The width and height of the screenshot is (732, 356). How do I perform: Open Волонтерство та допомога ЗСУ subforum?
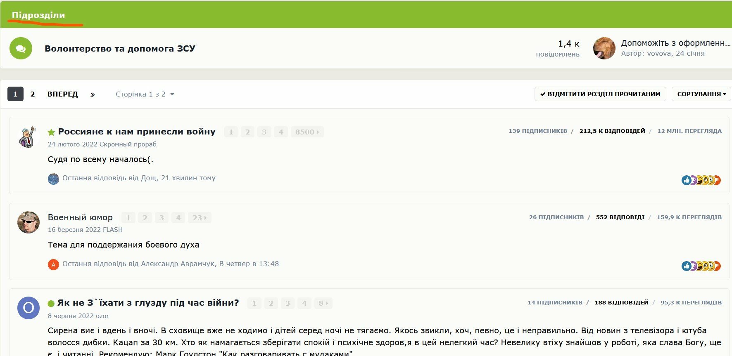pyautogui.click(x=120, y=49)
